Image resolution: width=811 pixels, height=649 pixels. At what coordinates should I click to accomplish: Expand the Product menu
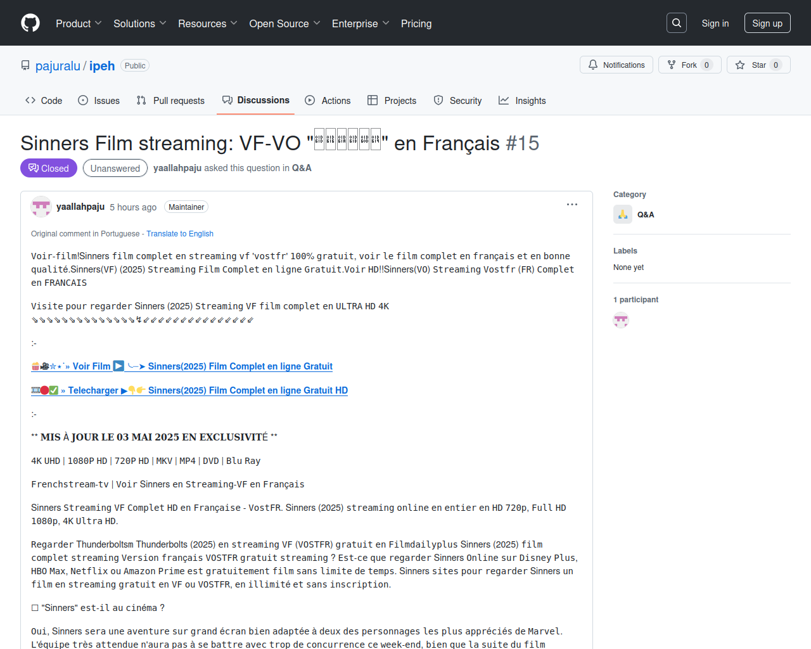tap(79, 23)
